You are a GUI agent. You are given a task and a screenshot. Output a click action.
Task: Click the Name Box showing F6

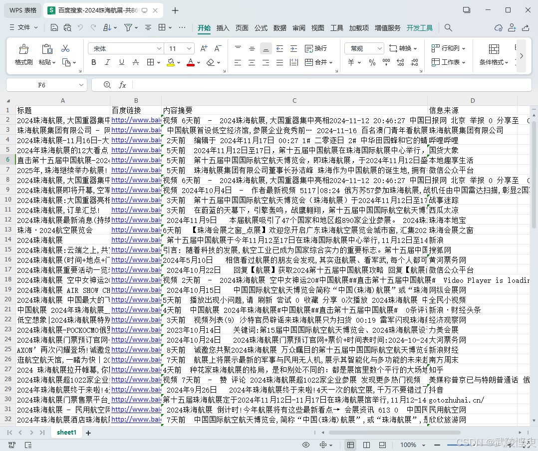(46, 85)
